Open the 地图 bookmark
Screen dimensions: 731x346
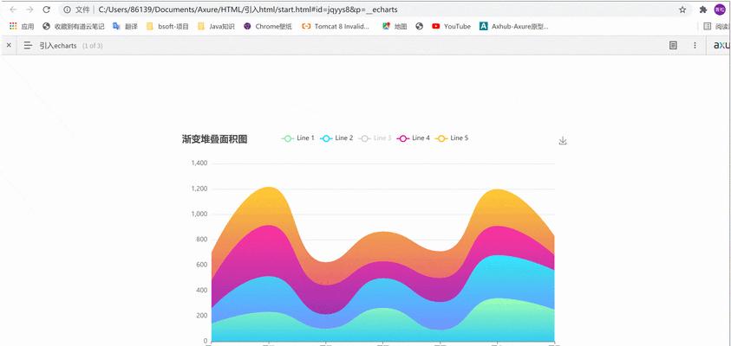pos(395,27)
